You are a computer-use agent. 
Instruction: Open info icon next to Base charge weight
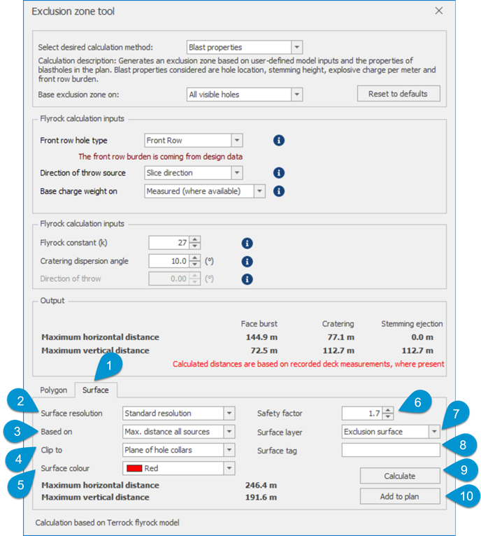(279, 191)
